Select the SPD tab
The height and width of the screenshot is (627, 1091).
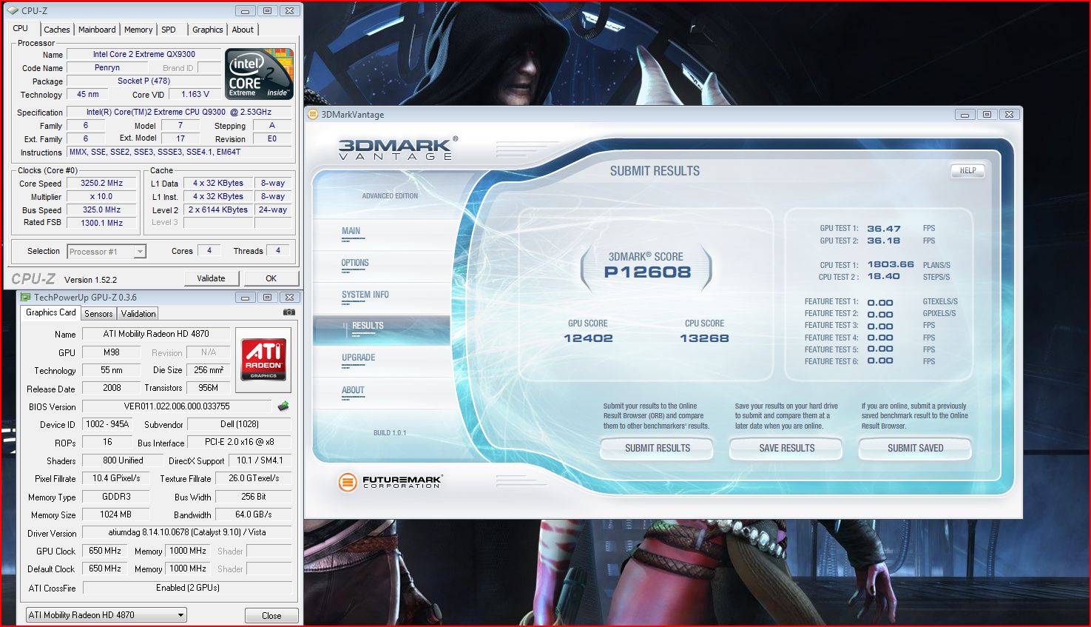click(169, 30)
